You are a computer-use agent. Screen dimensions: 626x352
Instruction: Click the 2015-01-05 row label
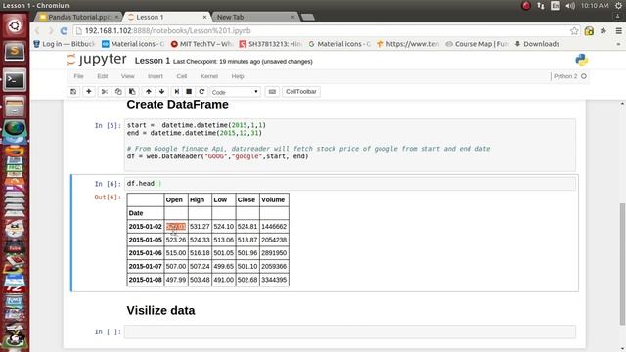tap(146, 240)
